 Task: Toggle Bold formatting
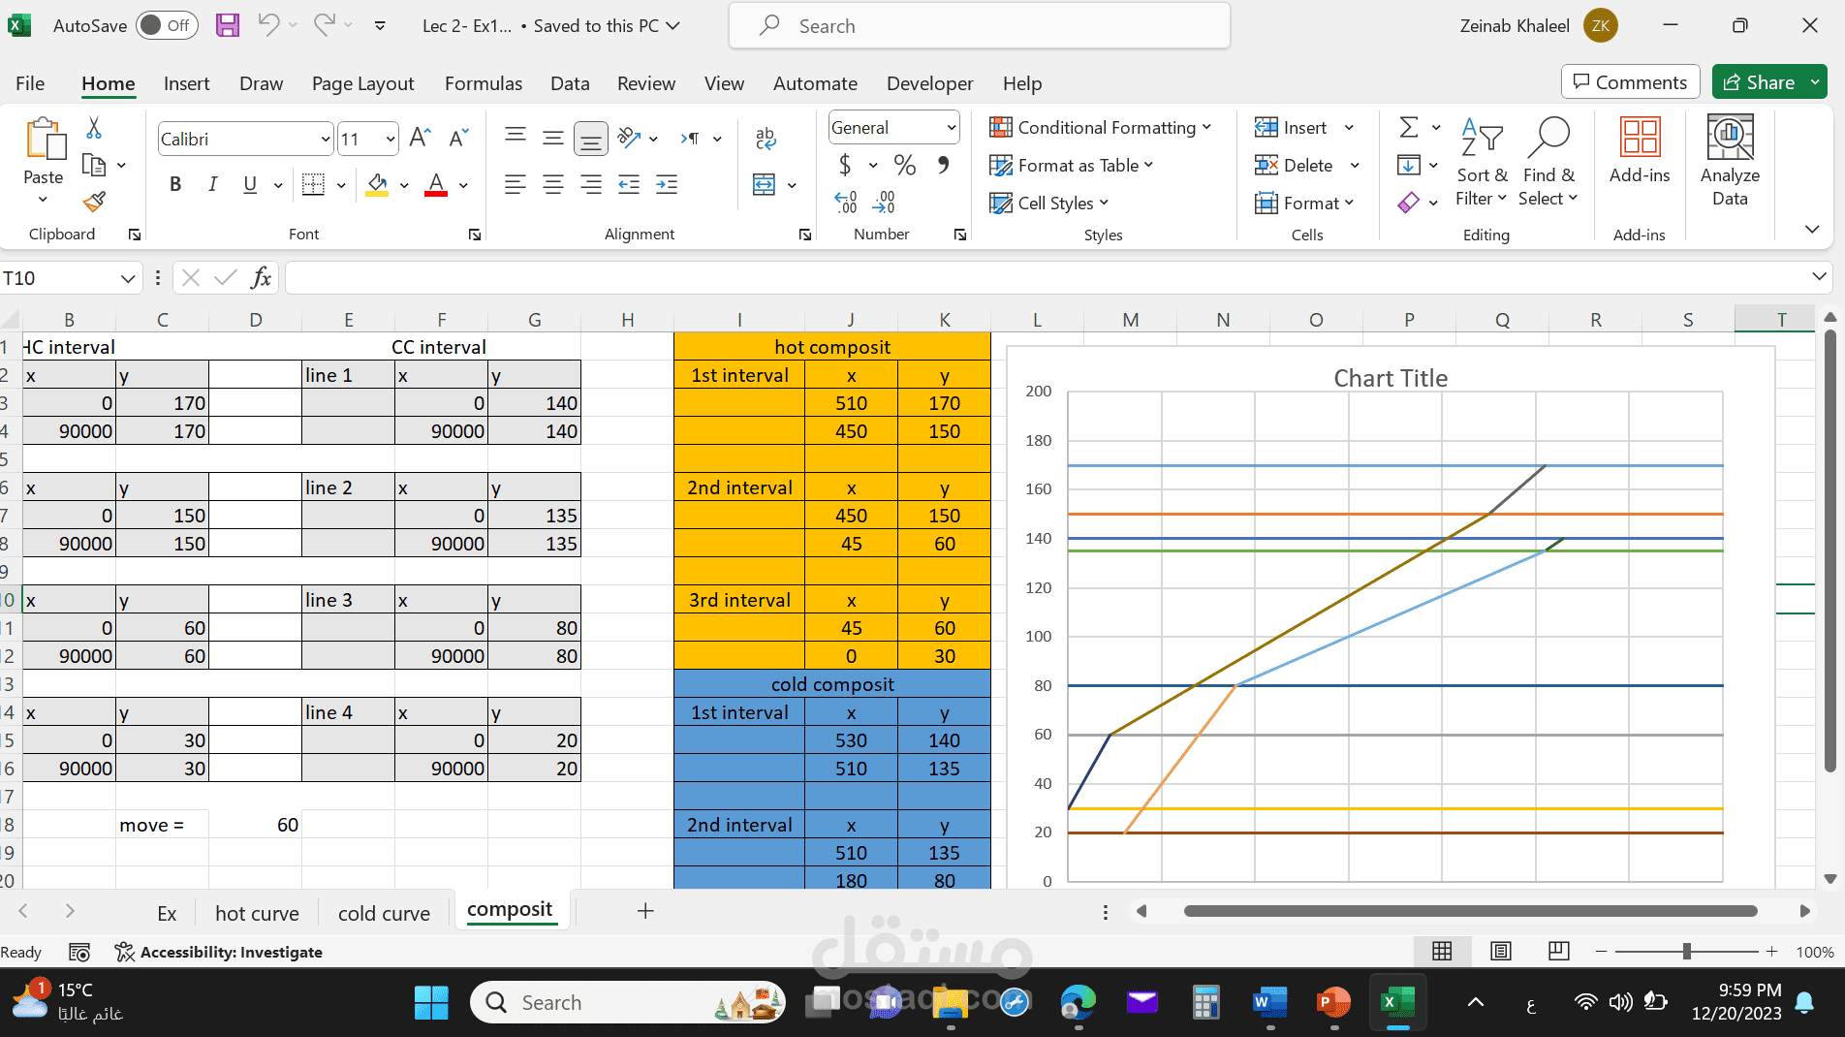[175, 184]
